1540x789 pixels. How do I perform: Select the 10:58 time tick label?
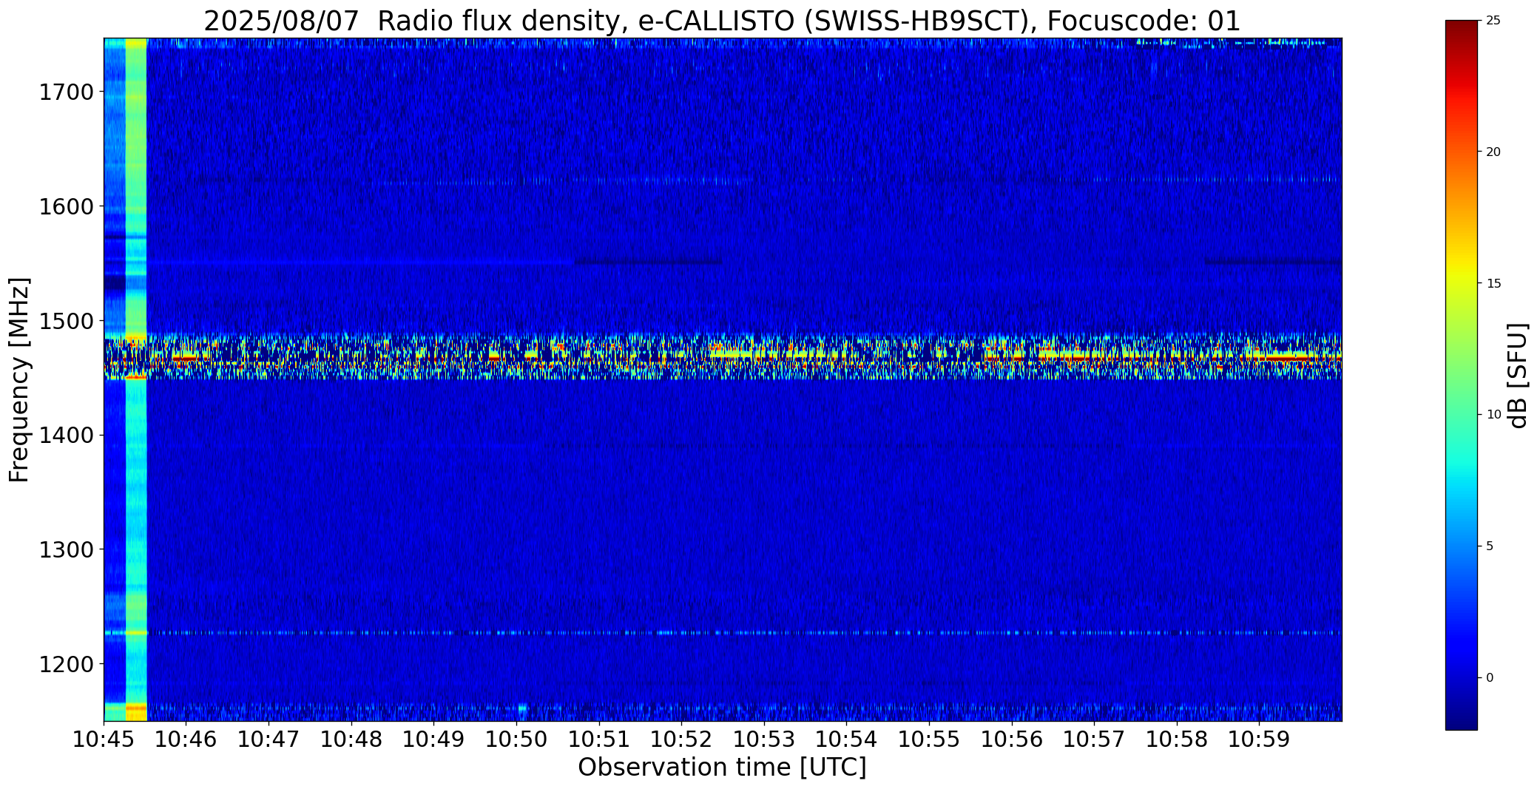tap(1177, 739)
